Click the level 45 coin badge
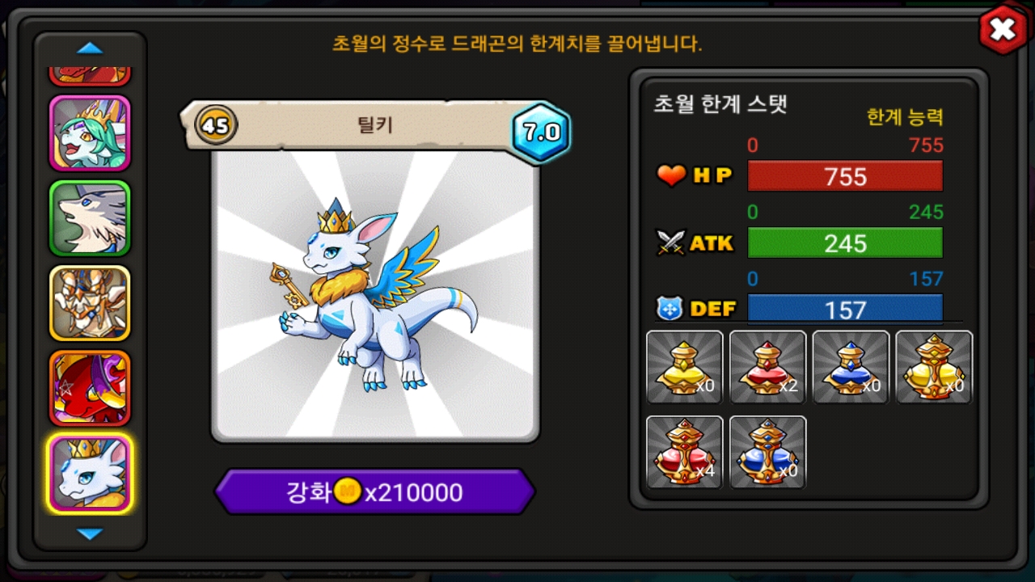 (x=216, y=125)
